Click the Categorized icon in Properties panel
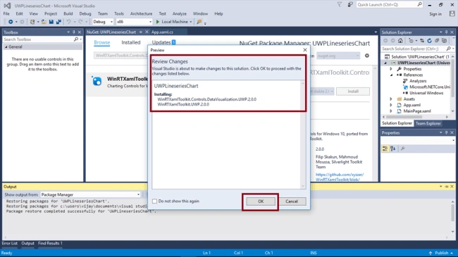458x257 pixels. tap(385, 149)
